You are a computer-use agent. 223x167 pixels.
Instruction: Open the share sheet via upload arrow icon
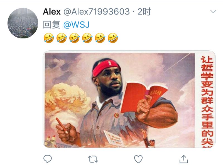(x=183, y=159)
